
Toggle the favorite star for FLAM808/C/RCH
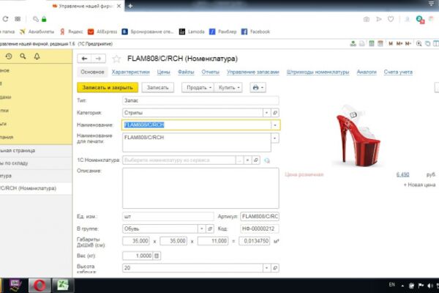click(x=116, y=59)
